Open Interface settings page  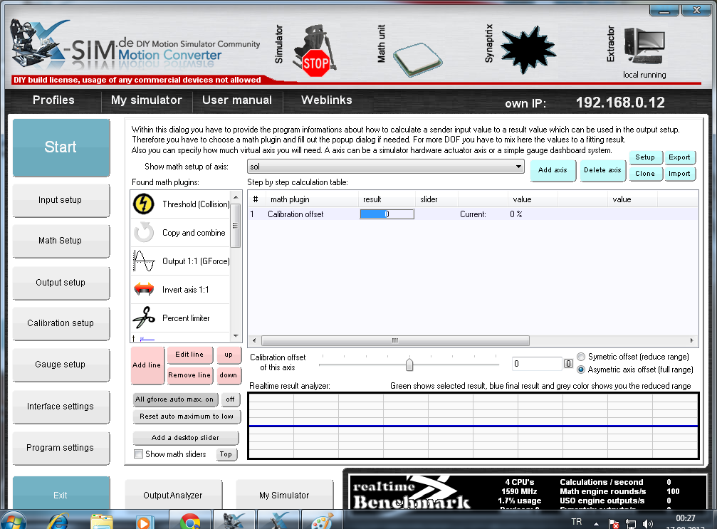point(61,407)
